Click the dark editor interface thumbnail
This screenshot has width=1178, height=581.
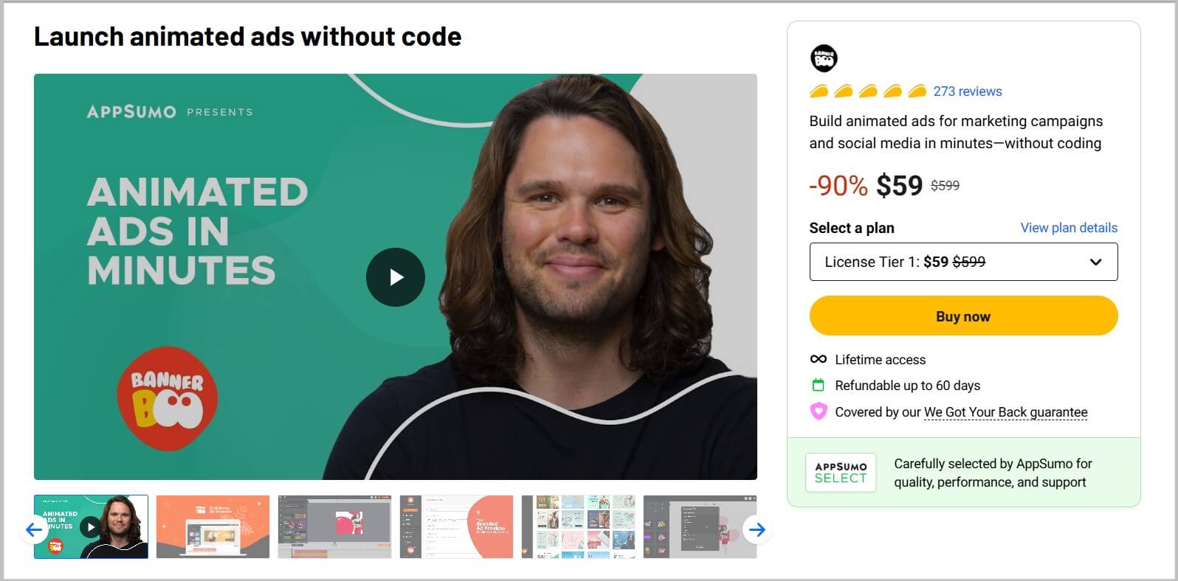(701, 527)
